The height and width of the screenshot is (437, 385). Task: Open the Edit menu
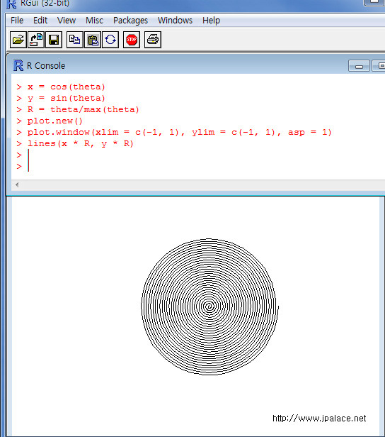click(x=40, y=21)
